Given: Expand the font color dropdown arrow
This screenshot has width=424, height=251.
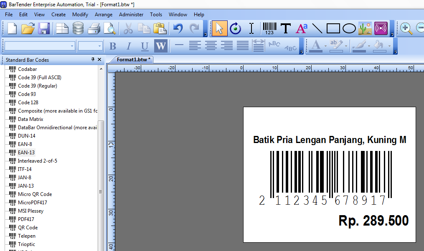Looking at the screenshot, I should [x=325, y=46].
